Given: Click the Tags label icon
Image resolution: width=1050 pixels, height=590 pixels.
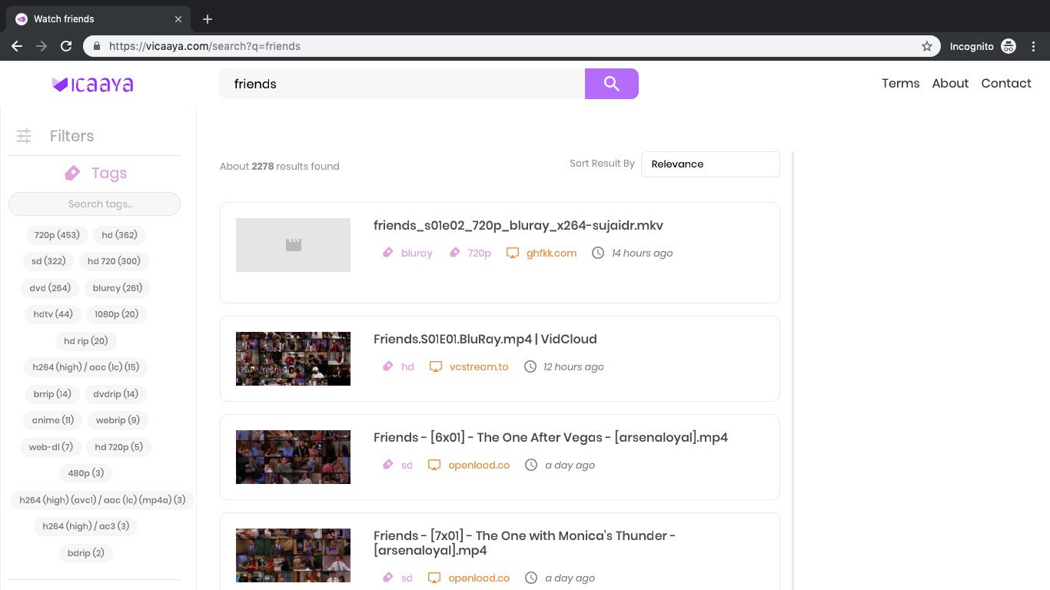Looking at the screenshot, I should (72, 173).
